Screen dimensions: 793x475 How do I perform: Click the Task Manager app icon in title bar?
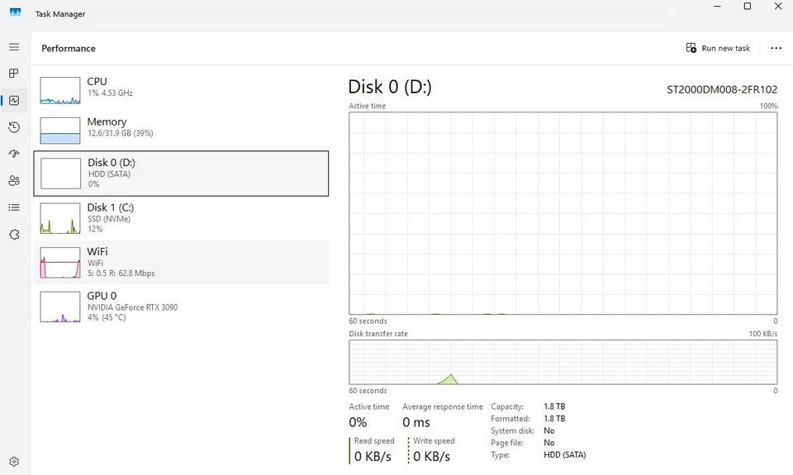15,12
